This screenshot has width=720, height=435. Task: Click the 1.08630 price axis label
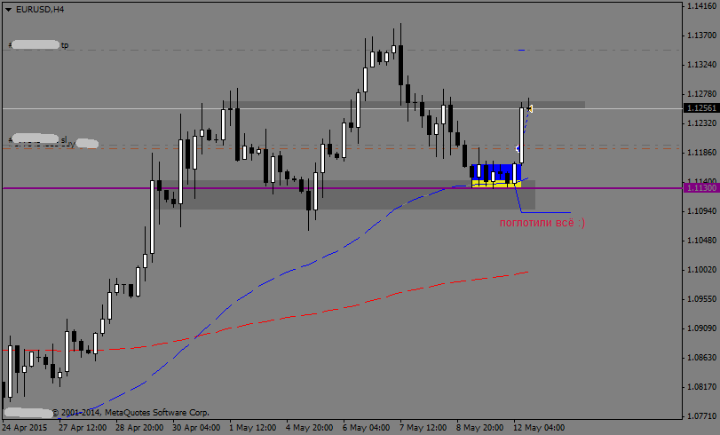[701, 358]
